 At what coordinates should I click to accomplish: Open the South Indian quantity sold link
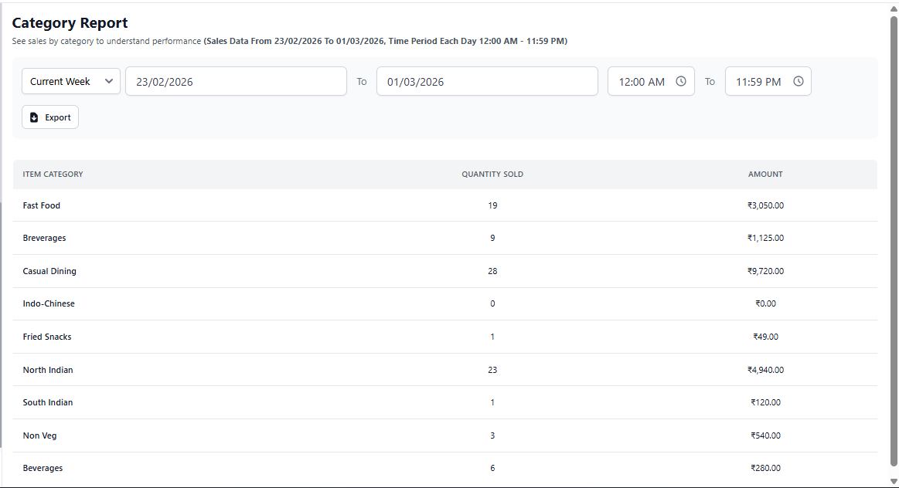(x=492, y=402)
